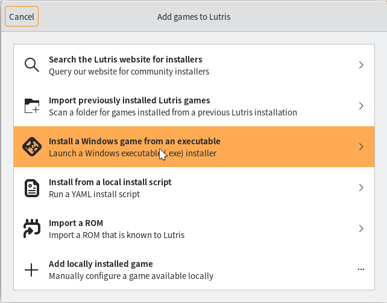This screenshot has width=387, height=303.
Task: Select "Import previously installed Lutris games"
Action: (130, 100)
